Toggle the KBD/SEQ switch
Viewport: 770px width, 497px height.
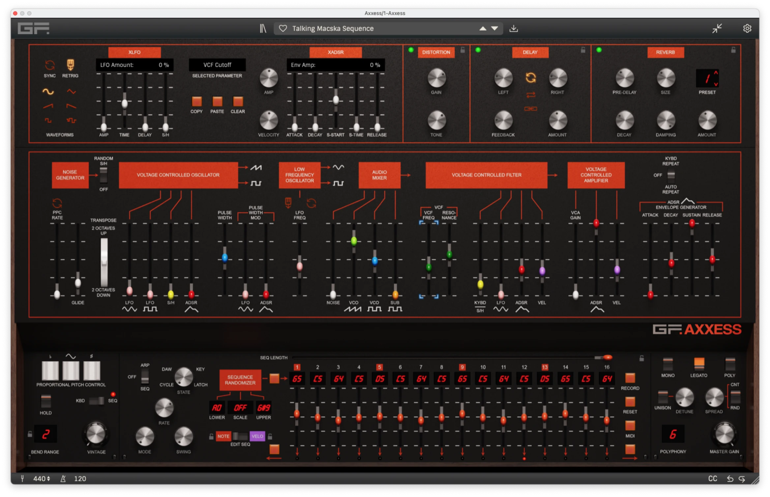tap(96, 401)
